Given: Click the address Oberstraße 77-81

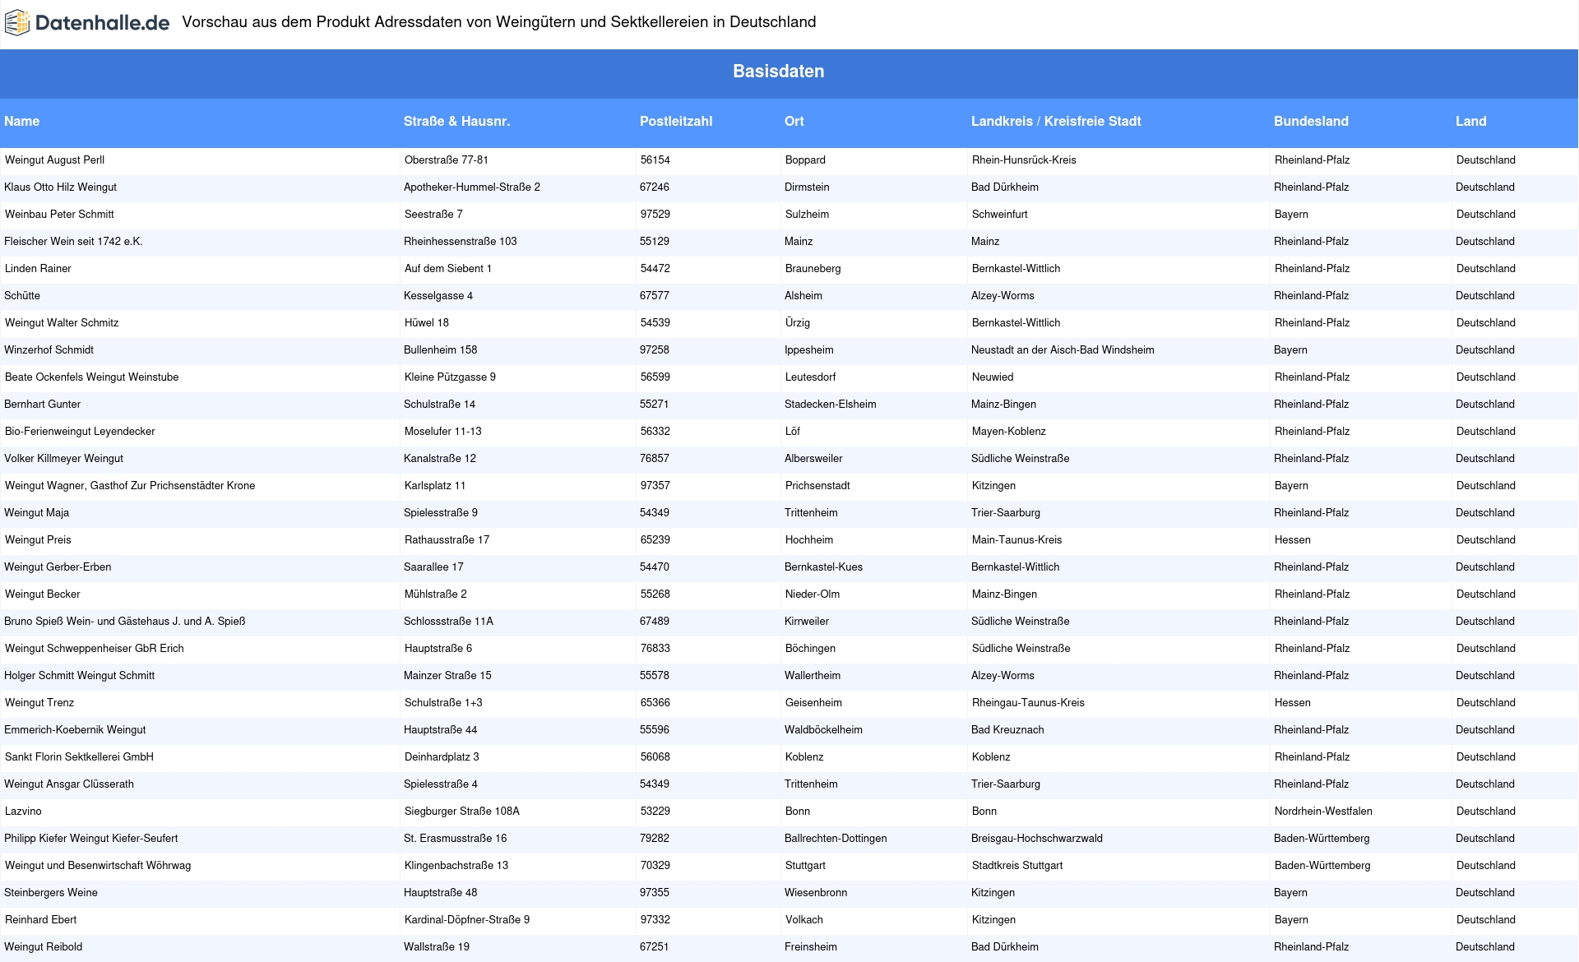Looking at the screenshot, I should click(447, 160).
